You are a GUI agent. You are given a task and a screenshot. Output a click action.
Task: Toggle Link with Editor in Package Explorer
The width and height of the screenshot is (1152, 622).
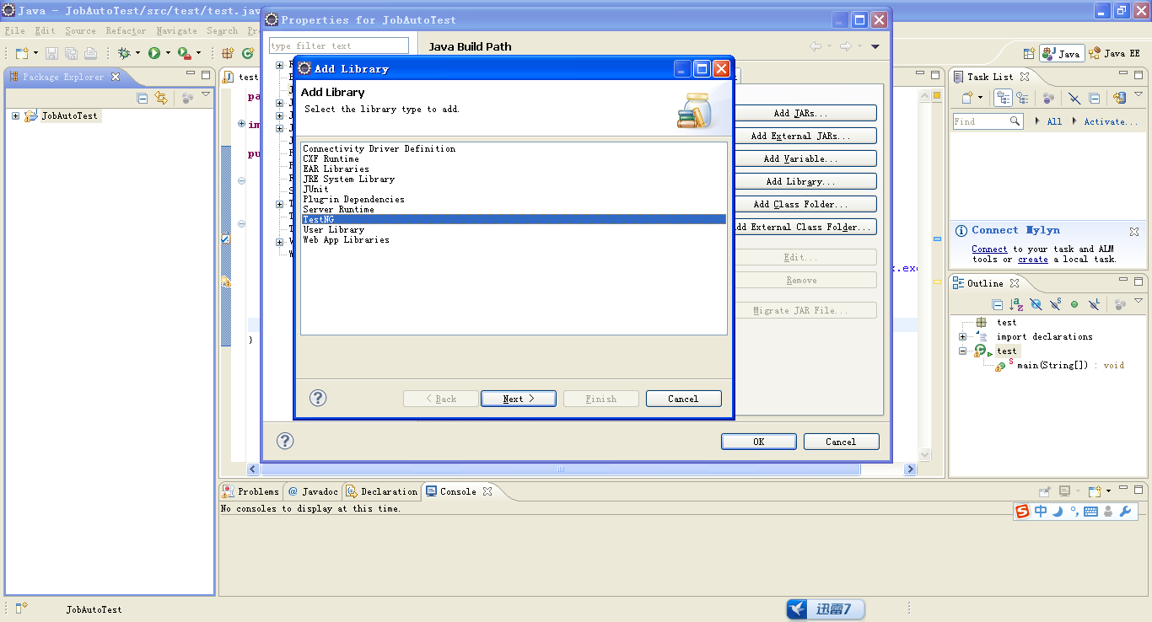click(161, 98)
